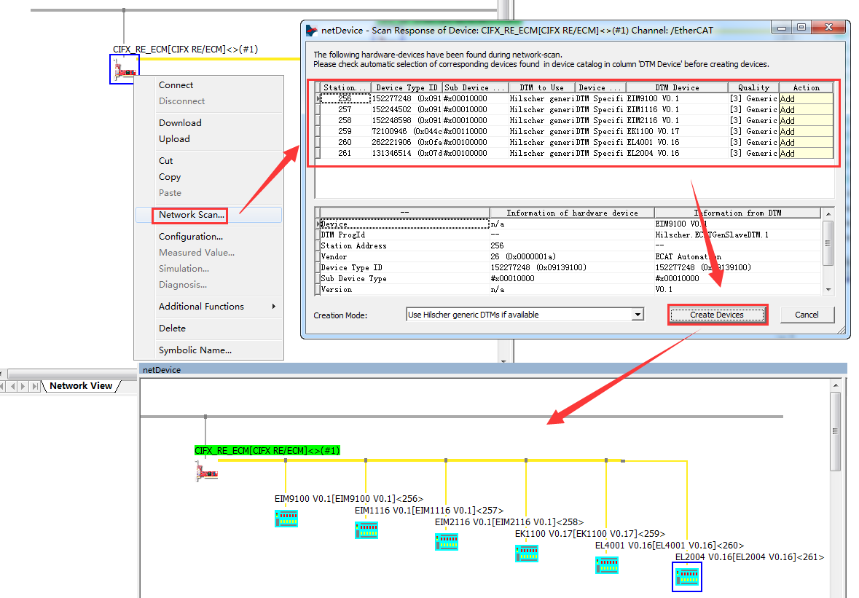Choose Connect from the context menu
This screenshot has width=859, height=598.
point(176,85)
